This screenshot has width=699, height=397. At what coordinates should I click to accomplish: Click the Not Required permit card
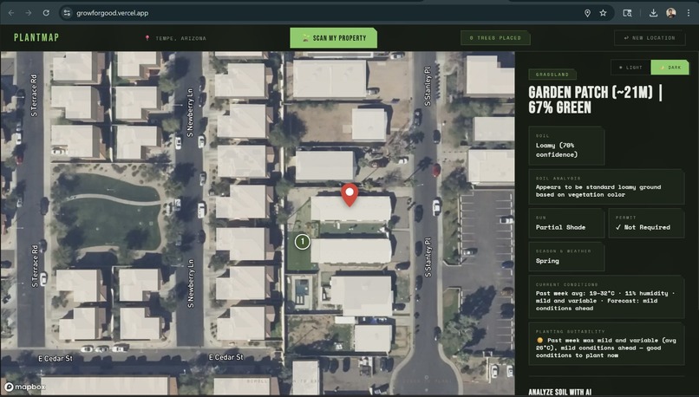[x=646, y=223]
